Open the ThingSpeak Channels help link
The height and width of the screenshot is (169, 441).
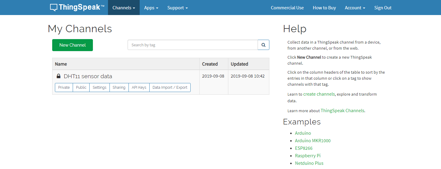tap(342, 111)
